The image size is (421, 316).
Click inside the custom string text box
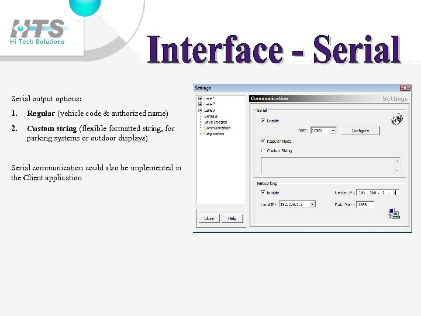[x=327, y=166]
